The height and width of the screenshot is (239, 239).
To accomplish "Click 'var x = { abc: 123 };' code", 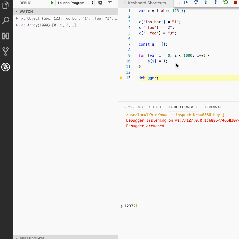I will click(x=162, y=11).
